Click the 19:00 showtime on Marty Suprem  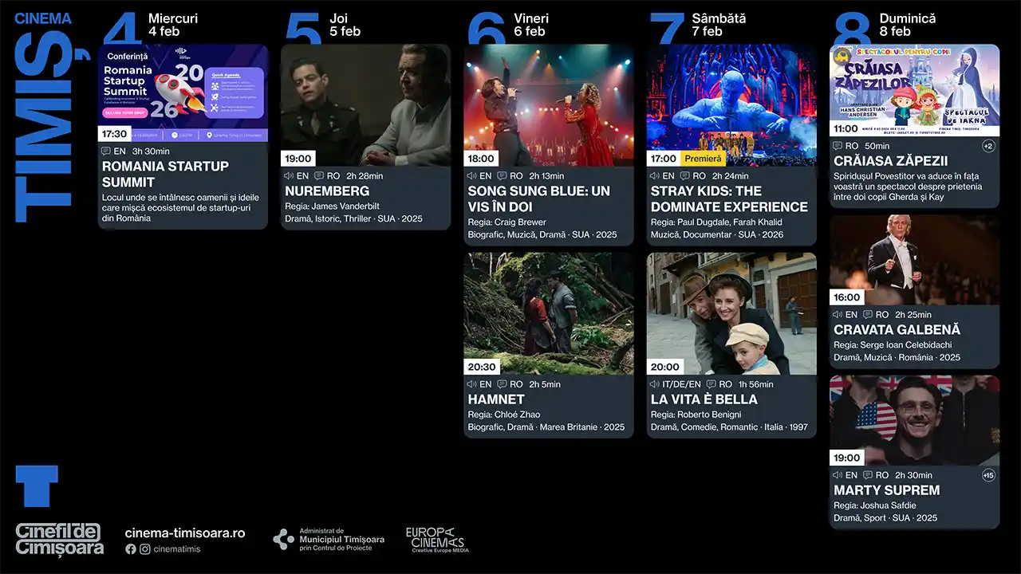pyautogui.click(x=846, y=458)
